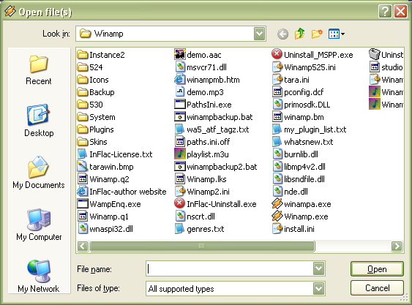Screen dimensions: 412x305
Task: Select the tarawin.bmp icon
Action: tap(83, 167)
